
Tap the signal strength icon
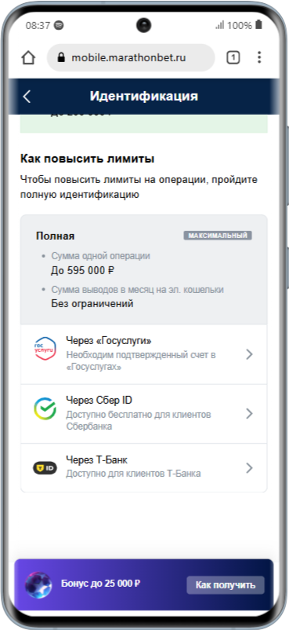coord(219,25)
